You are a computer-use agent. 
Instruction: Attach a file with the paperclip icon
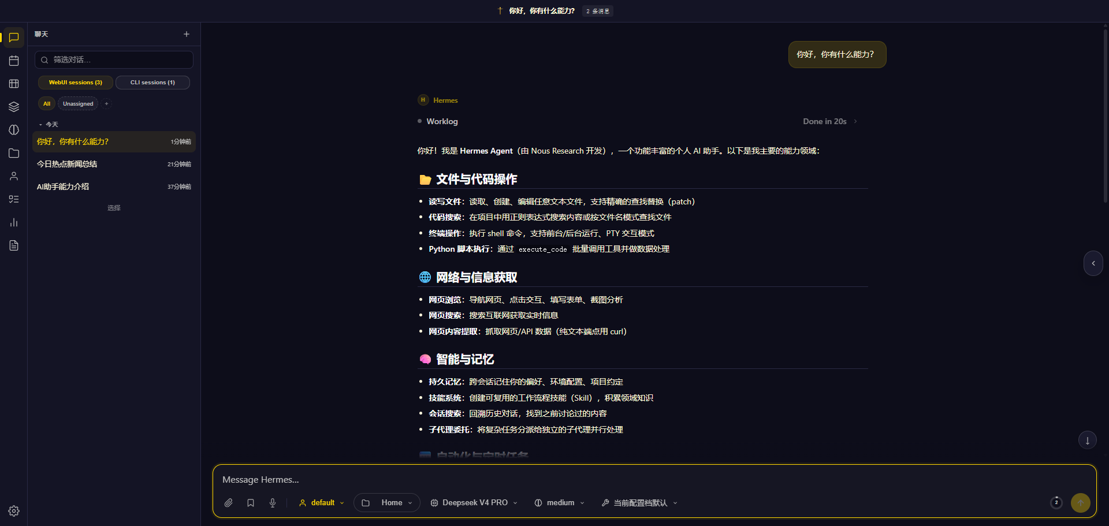(x=229, y=503)
